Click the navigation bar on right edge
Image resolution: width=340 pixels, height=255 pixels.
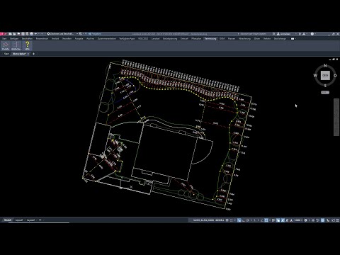[x=336, y=117]
